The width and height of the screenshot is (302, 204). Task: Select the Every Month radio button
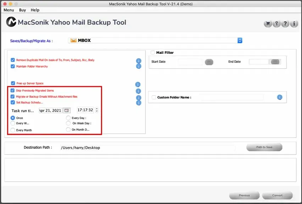13,130
